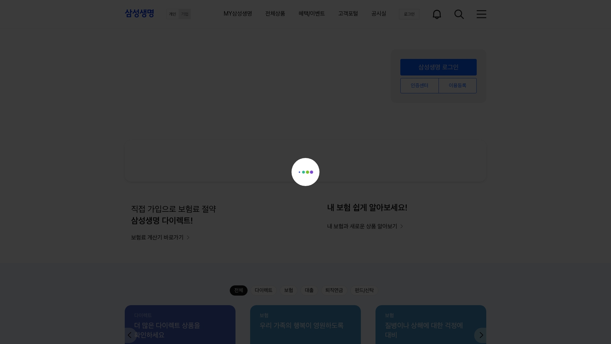The image size is (611, 344).
Task: Open 인증센터
Action: pyautogui.click(x=419, y=85)
